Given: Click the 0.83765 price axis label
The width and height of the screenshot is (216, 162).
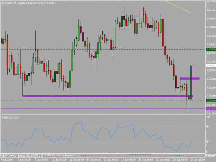Looking at the screenshot, I should point(211,10).
